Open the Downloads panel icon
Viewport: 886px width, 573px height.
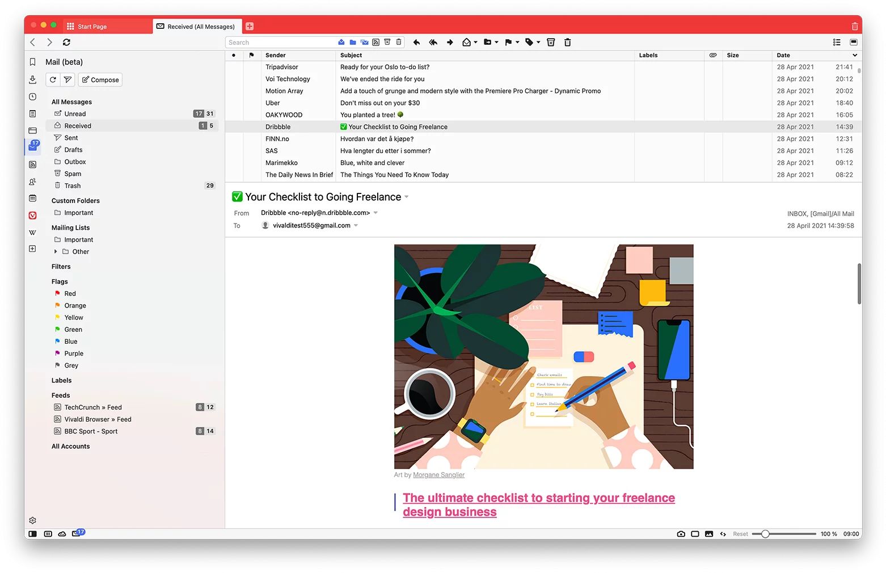[x=32, y=79]
